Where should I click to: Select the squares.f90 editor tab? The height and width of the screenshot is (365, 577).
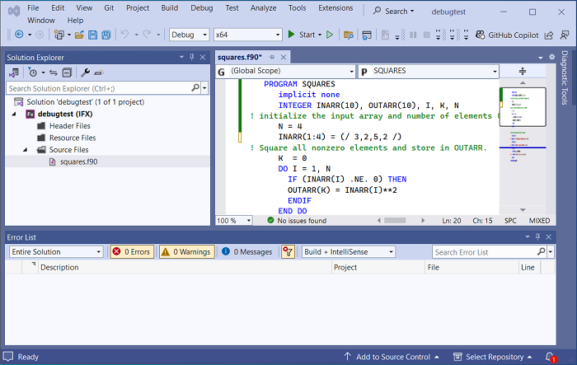(x=240, y=57)
